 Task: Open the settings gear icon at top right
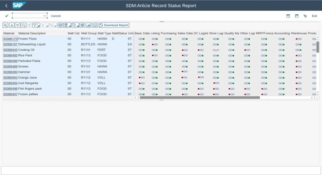[305, 16]
